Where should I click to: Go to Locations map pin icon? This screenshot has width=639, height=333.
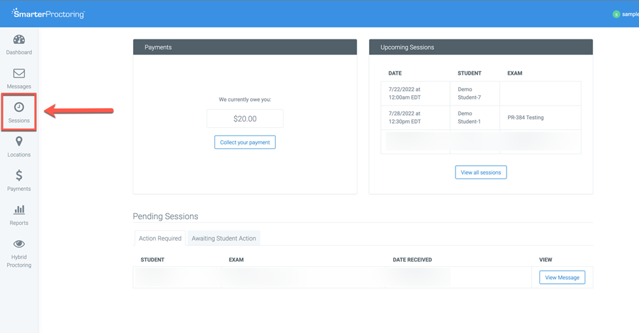[19, 142]
